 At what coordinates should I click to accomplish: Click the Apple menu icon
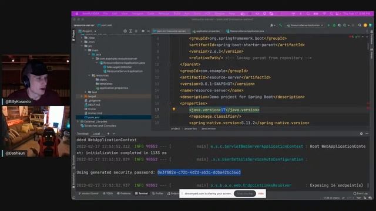tap(77, 13)
